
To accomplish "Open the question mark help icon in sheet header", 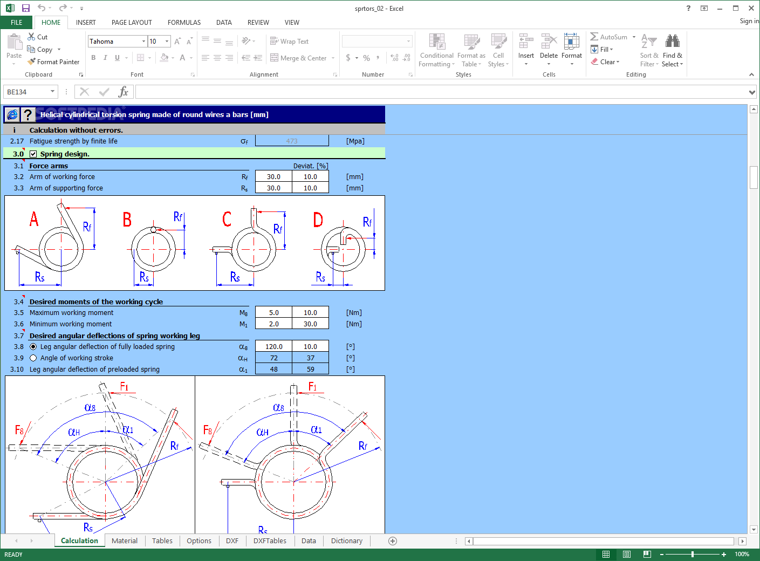I will tap(28, 114).
